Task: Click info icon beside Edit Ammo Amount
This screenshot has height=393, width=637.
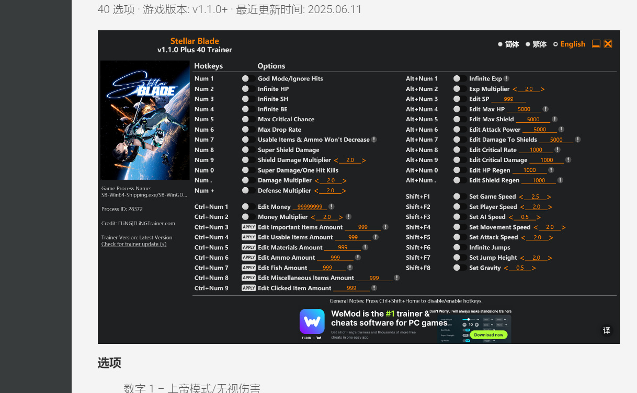Action: coord(358,258)
